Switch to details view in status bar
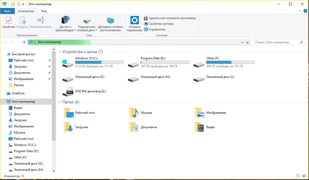Screen dimensions: 309x180 point(299,176)
